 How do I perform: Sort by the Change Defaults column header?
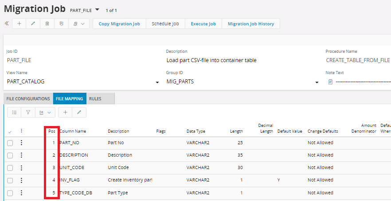click(323, 131)
